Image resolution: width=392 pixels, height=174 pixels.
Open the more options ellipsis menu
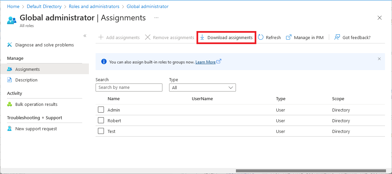tap(156, 18)
